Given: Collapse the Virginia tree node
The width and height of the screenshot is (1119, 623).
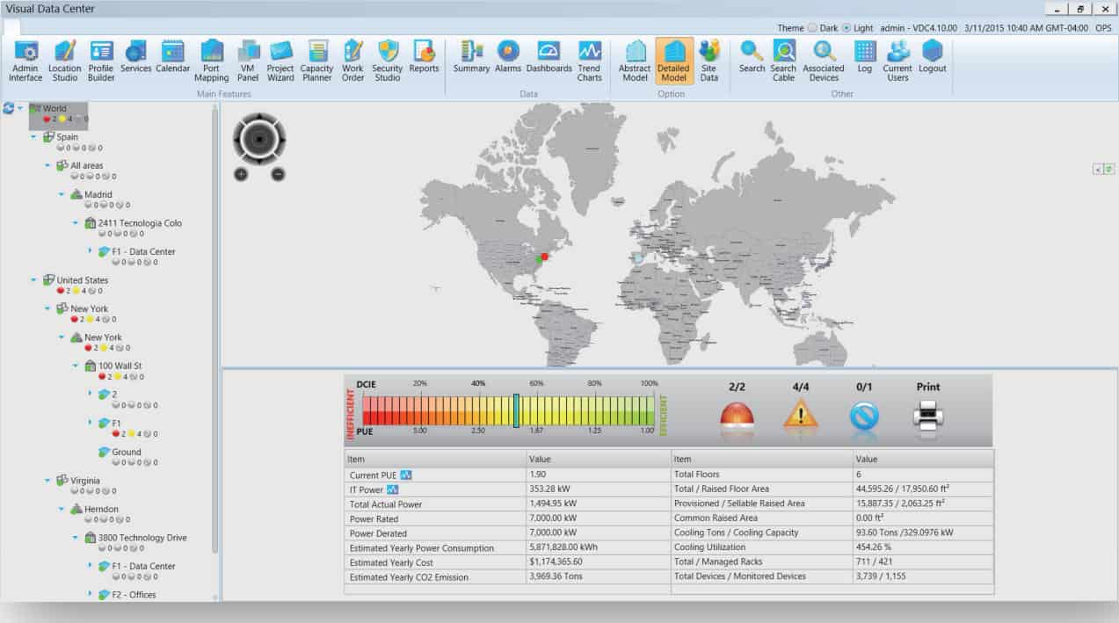Looking at the screenshot, I should click(x=48, y=481).
